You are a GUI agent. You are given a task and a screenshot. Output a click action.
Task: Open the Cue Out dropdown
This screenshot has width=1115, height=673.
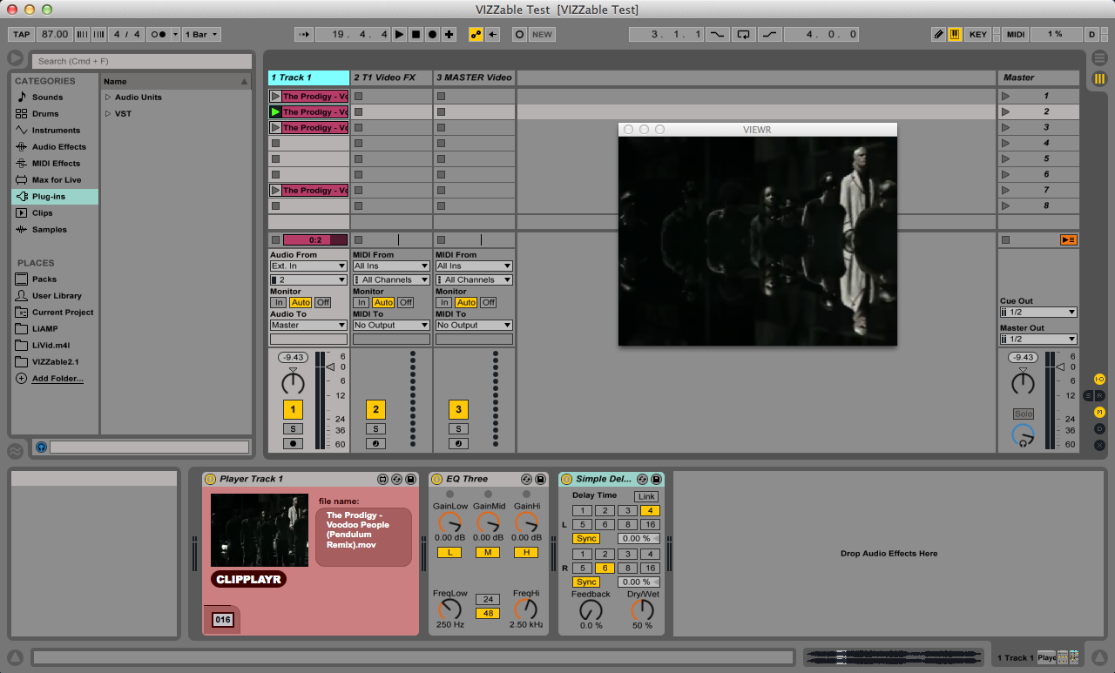1038,312
